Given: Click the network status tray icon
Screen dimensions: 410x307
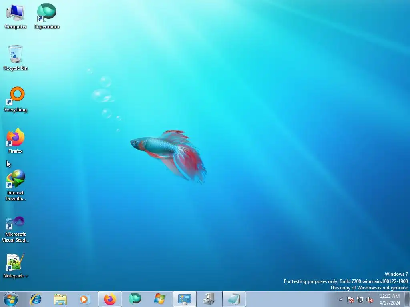Looking at the screenshot, I should (x=360, y=300).
